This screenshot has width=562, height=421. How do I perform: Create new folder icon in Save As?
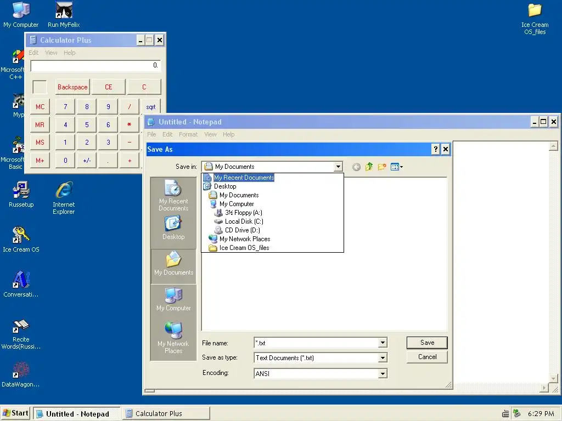click(382, 167)
